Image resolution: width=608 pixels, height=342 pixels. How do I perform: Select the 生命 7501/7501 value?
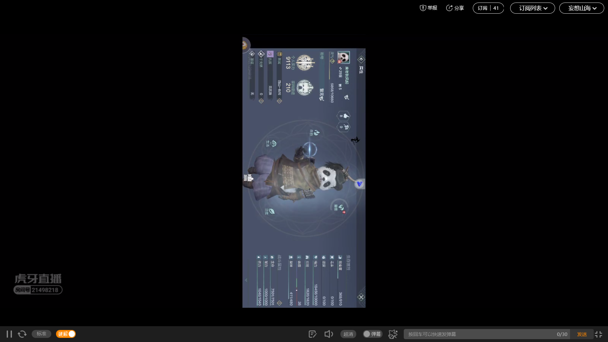click(273, 297)
